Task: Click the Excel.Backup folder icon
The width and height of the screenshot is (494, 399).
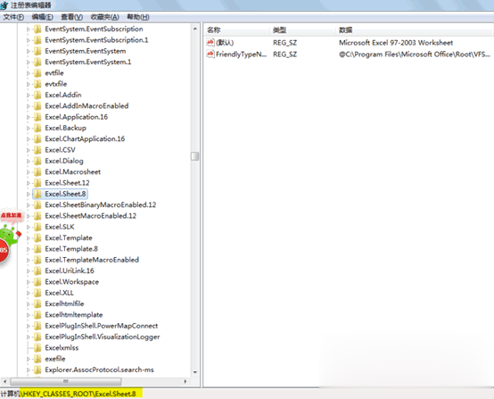Action: point(37,128)
